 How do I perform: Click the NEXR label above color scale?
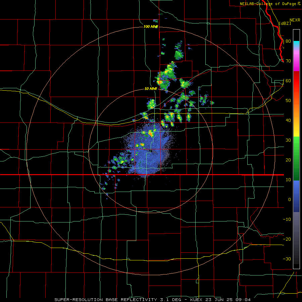295,20
